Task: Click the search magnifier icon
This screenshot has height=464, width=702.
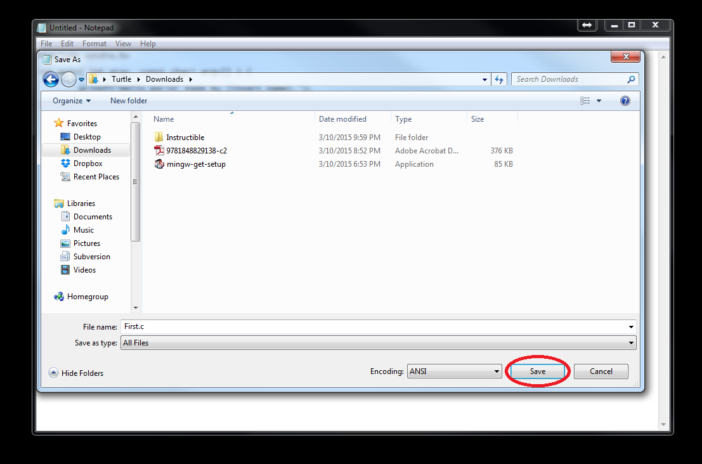Action: [x=631, y=79]
